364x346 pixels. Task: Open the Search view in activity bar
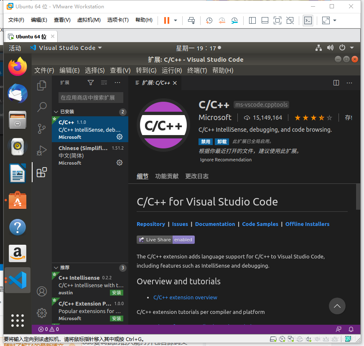click(42, 107)
